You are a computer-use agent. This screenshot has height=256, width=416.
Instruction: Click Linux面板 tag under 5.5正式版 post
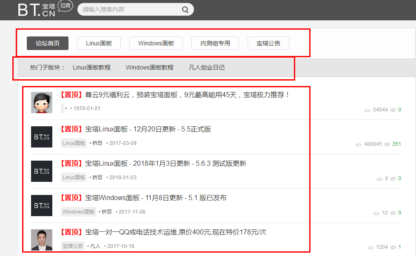tap(74, 143)
